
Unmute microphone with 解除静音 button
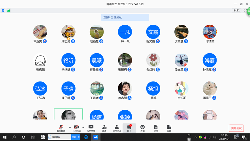(x=61, y=128)
